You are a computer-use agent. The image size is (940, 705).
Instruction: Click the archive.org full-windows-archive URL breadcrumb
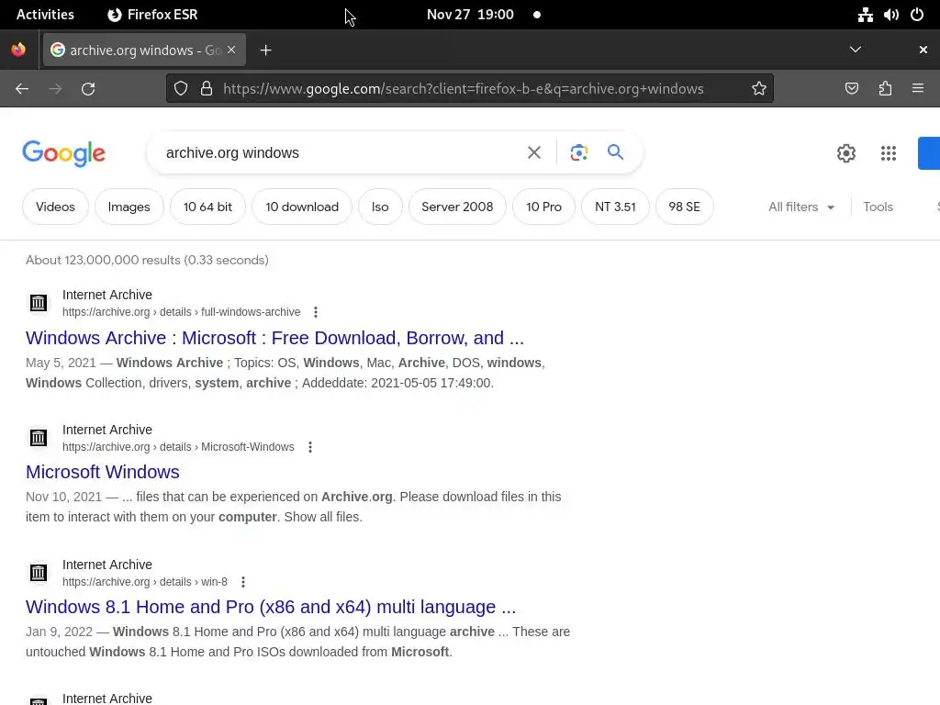tap(181, 312)
